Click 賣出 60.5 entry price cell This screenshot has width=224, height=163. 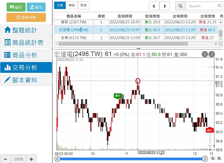coord(153,30)
